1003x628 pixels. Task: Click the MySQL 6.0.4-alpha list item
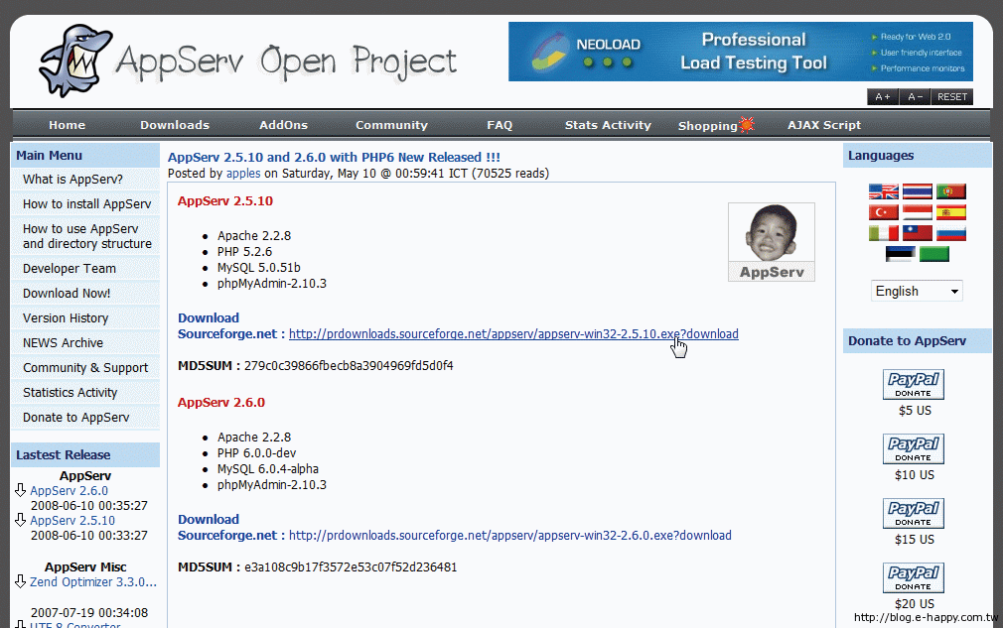pyautogui.click(x=268, y=469)
